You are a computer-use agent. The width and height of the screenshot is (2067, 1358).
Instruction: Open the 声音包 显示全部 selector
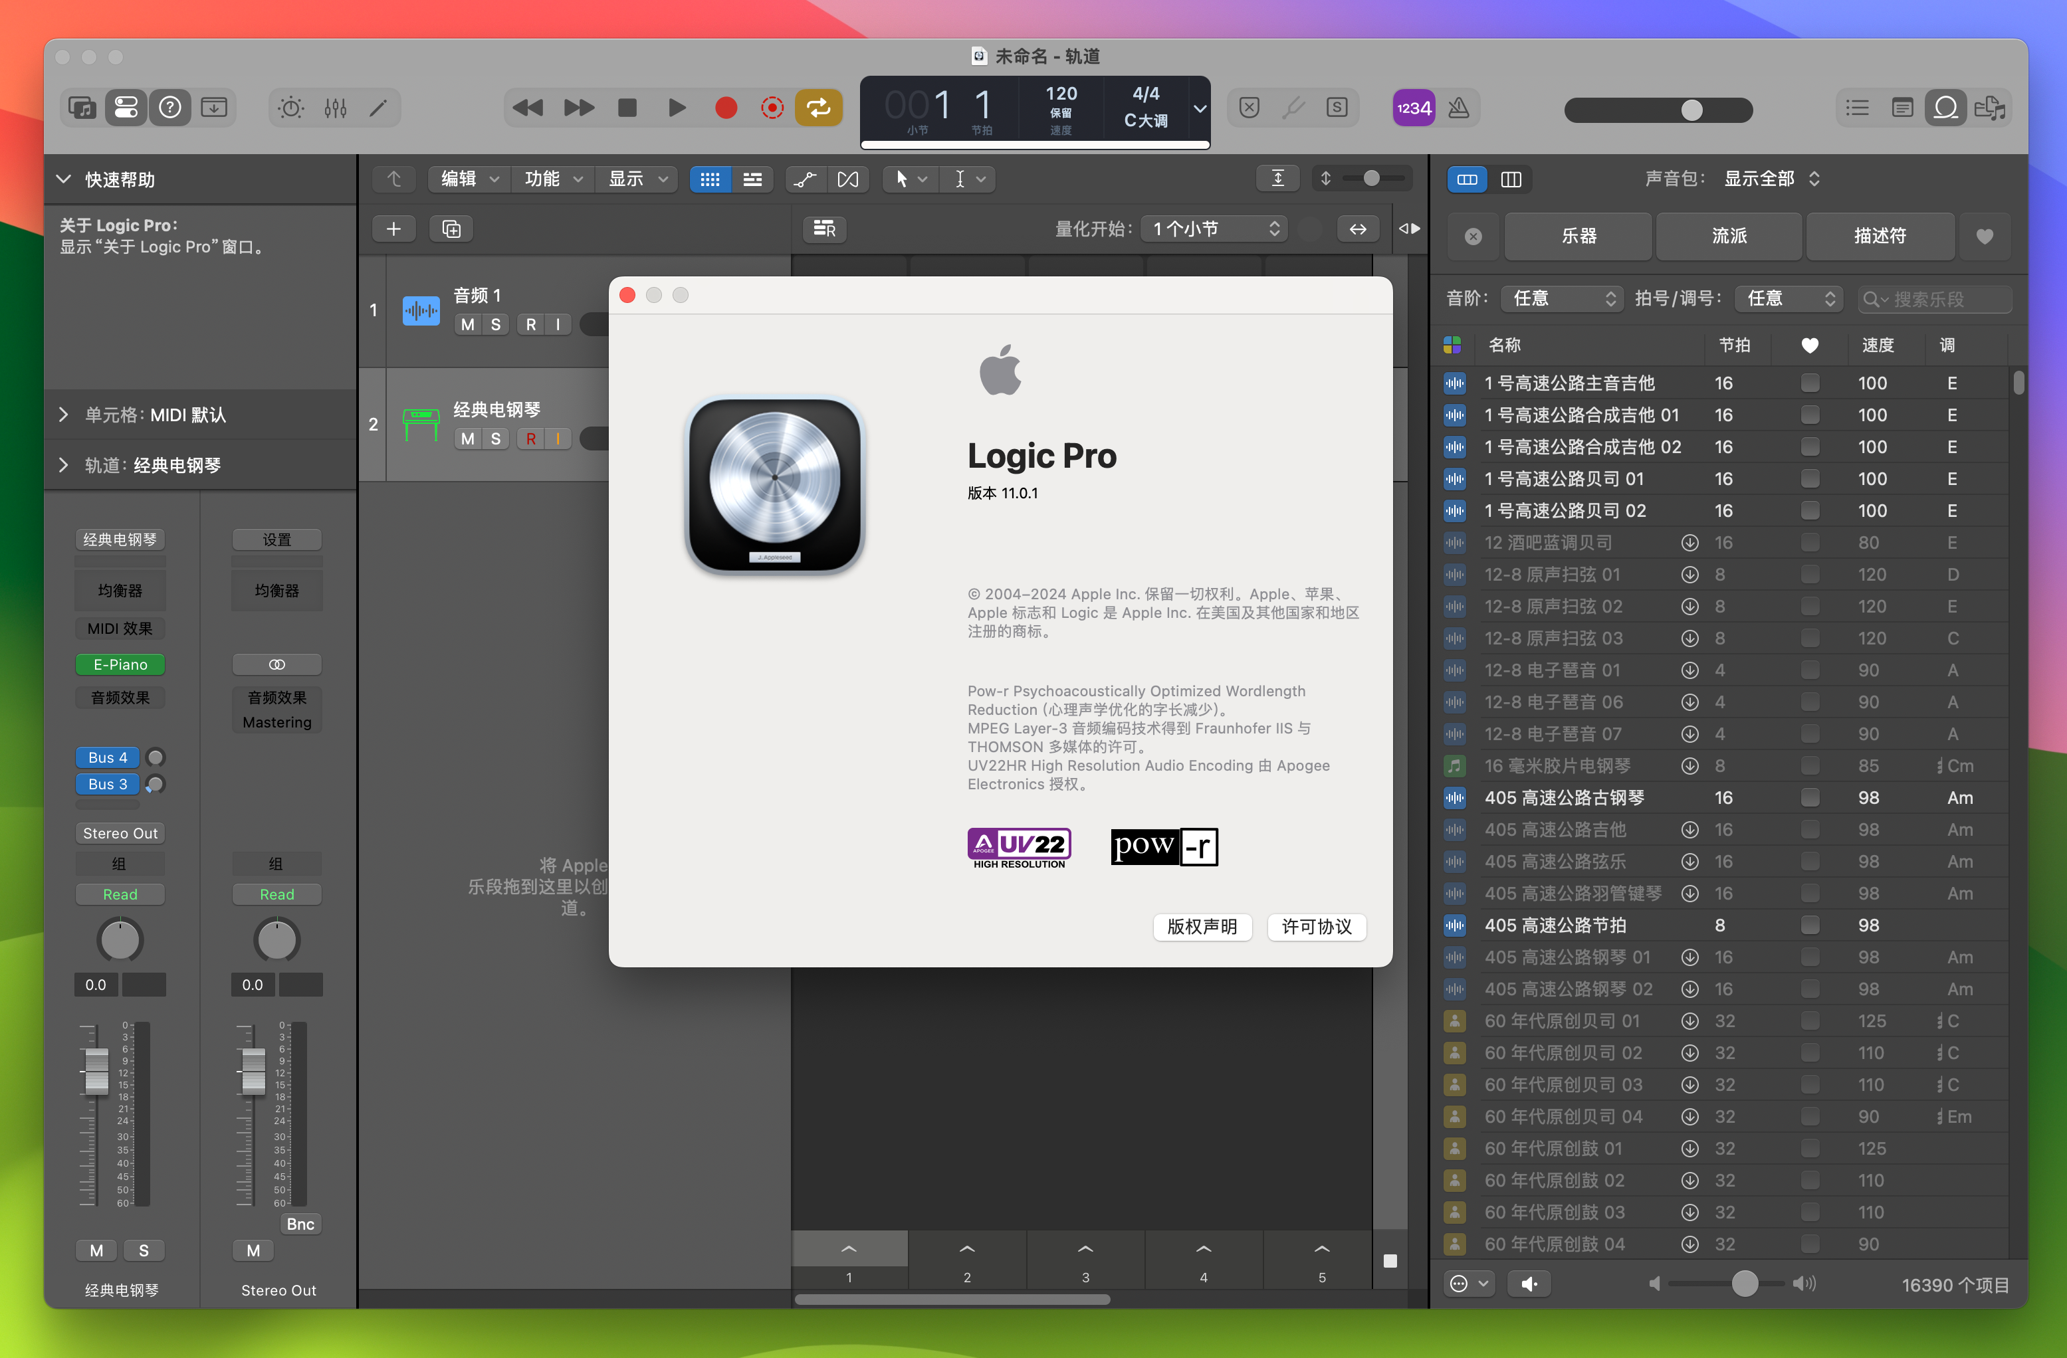(x=1771, y=179)
